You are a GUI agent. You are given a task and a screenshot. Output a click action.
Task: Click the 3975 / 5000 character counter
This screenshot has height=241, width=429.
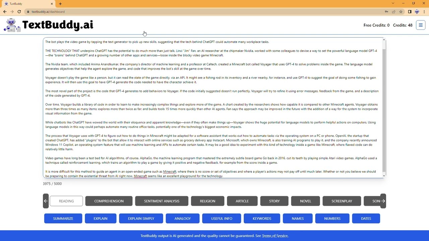pos(52,183)
